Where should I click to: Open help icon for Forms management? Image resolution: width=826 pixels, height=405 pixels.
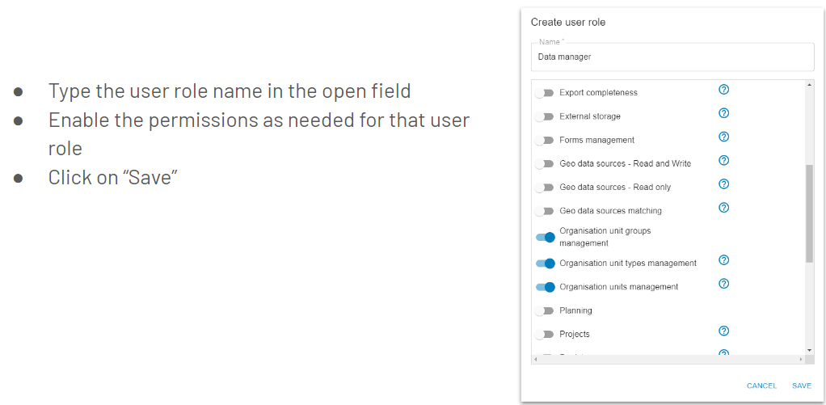click(x=724, y=137)
